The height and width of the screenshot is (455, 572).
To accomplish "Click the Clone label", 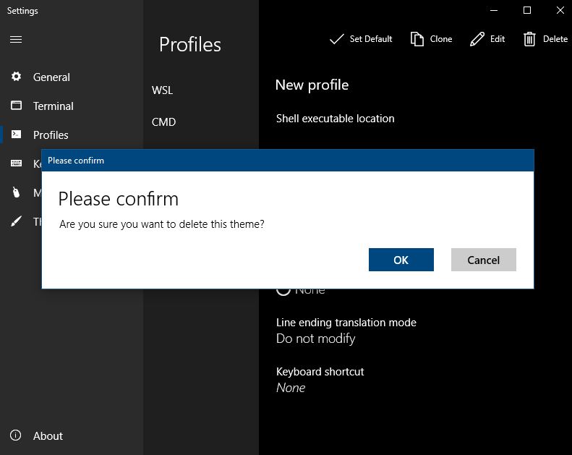I will coord(441,39).
